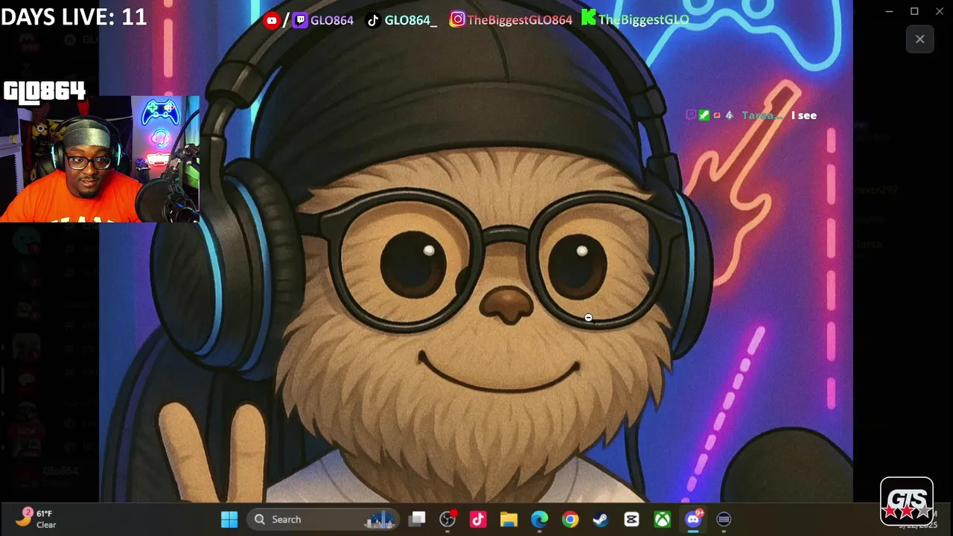Open Task View from the taskbar
953x536 pixels.
[x=417, y=519]
